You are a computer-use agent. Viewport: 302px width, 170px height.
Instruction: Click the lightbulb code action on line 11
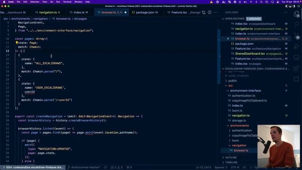[17, 42]
